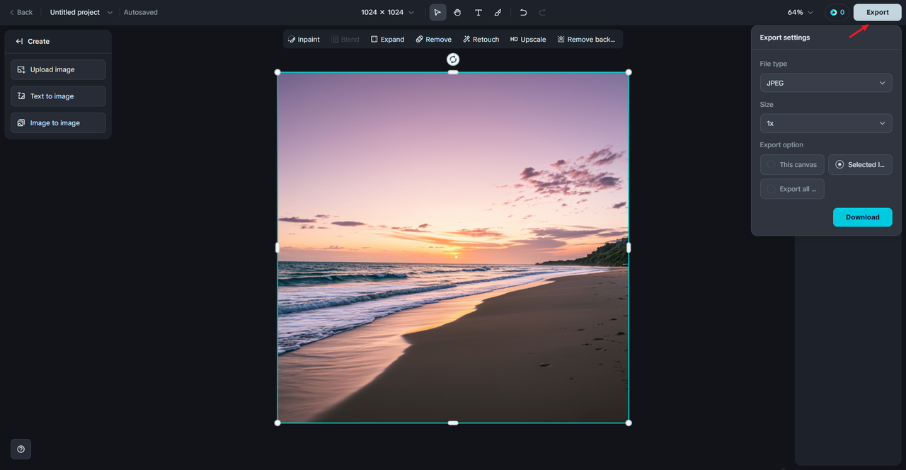Choose the Brush tool
This screenshot has height=470, width=906.
[x=498, y=12]
